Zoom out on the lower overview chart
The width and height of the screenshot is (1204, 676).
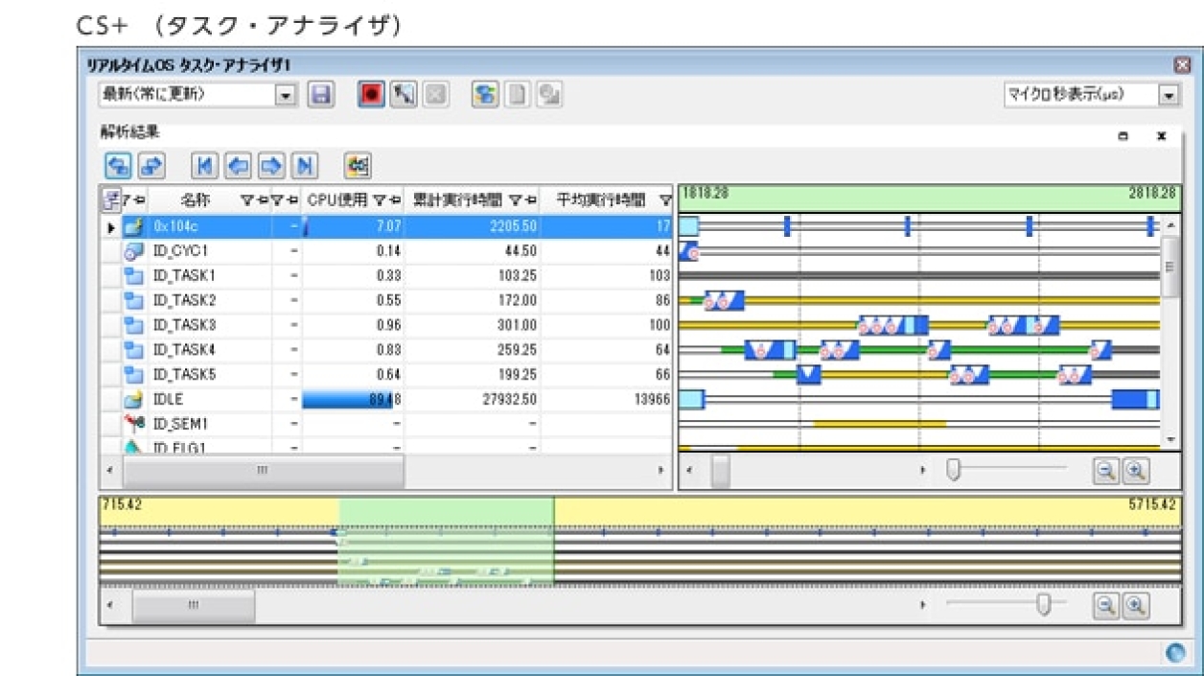click(1105, 605)
